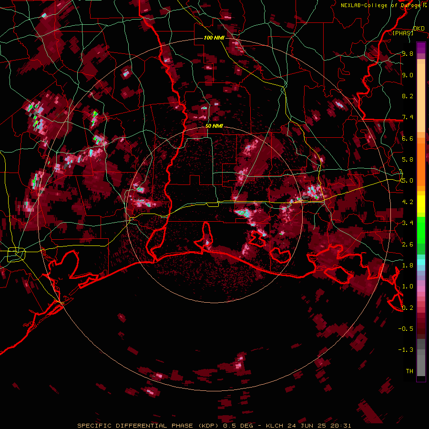Click the 9.0 value on color scale
The width and height of the screenshot is (429, 429).
(408, 75)
